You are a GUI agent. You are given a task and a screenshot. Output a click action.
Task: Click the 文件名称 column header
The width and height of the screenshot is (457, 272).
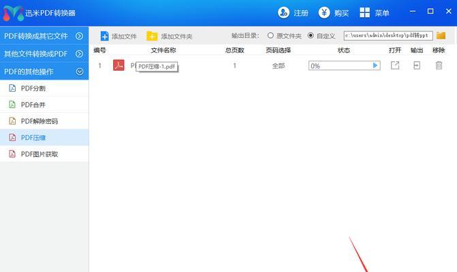[x=163, y=50]
